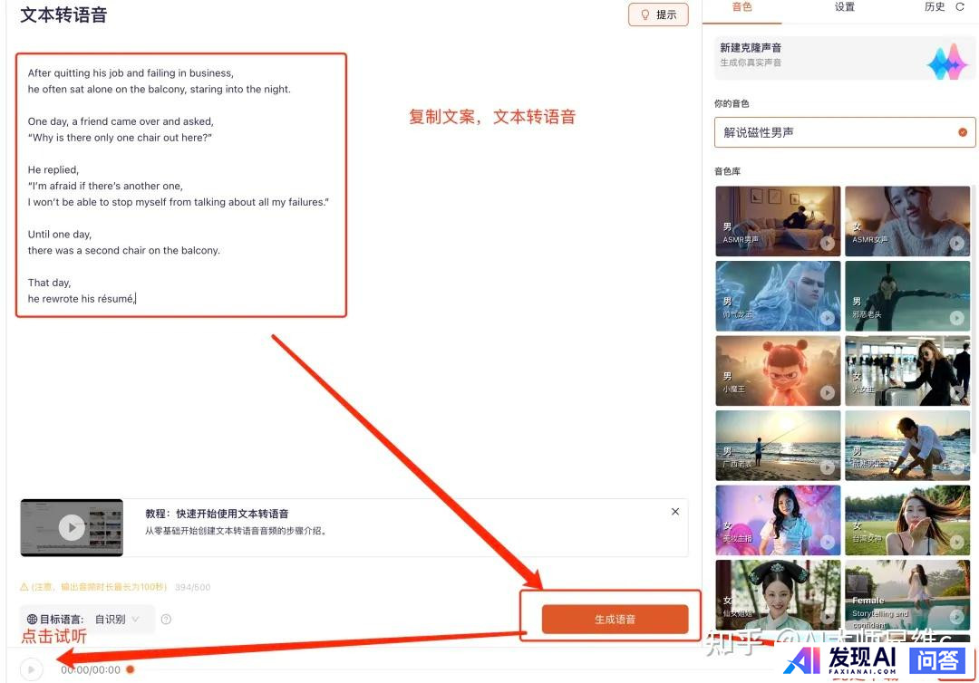Switch to the 音色 tab
The height and width of the screenshot is (683, 979).
[742, 7]
